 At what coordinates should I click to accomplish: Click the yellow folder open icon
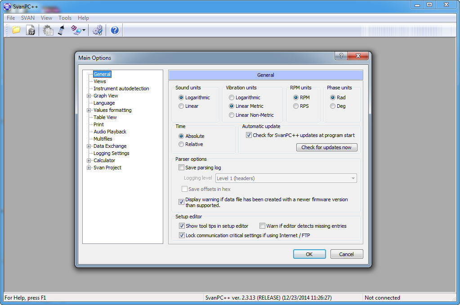tap(16, 30)
